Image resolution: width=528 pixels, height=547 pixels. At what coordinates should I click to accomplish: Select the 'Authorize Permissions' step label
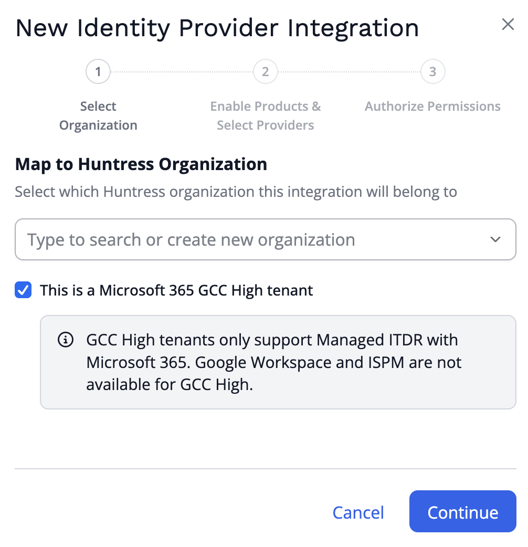(433, 106)
